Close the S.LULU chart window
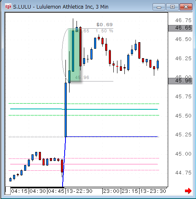This screenshot has width=196, height=199. pos(186,7)
